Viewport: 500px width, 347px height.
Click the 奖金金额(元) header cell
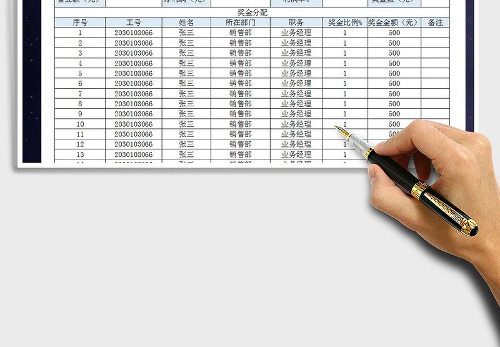pos(394,23)
